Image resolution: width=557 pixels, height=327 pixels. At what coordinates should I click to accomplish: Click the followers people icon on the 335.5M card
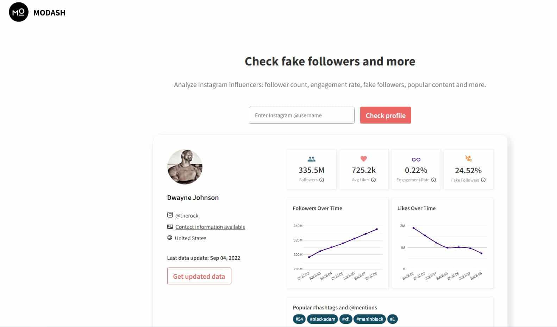(311, 159)
